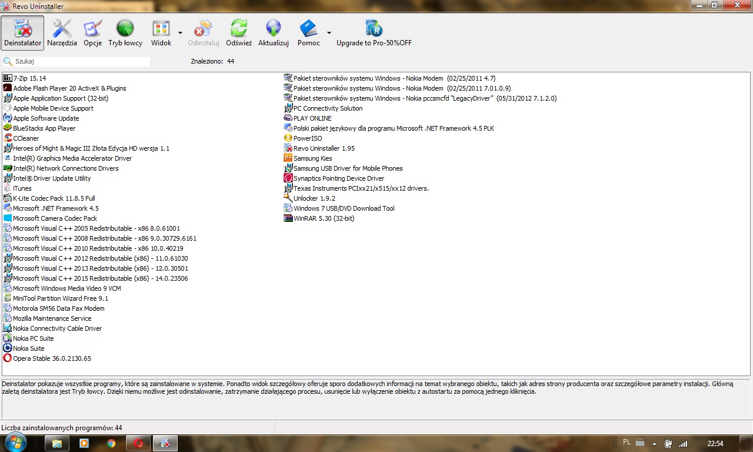753x452 pixels.
Task: Click the Widok view button
Action: pyautogui.click(x=161, y=33)
